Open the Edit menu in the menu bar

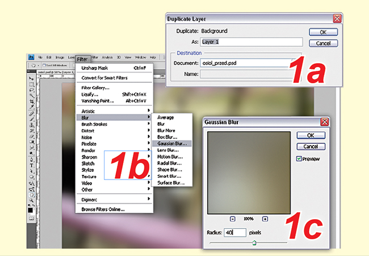(x=49, y=57)
